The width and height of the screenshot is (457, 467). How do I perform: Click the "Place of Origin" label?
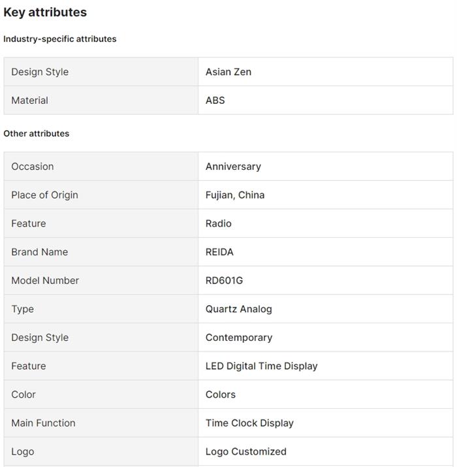point(44,195)
